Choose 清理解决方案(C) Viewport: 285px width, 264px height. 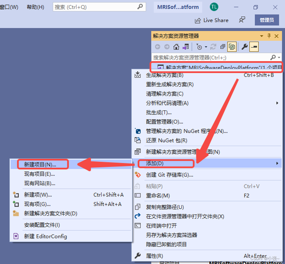207,94
